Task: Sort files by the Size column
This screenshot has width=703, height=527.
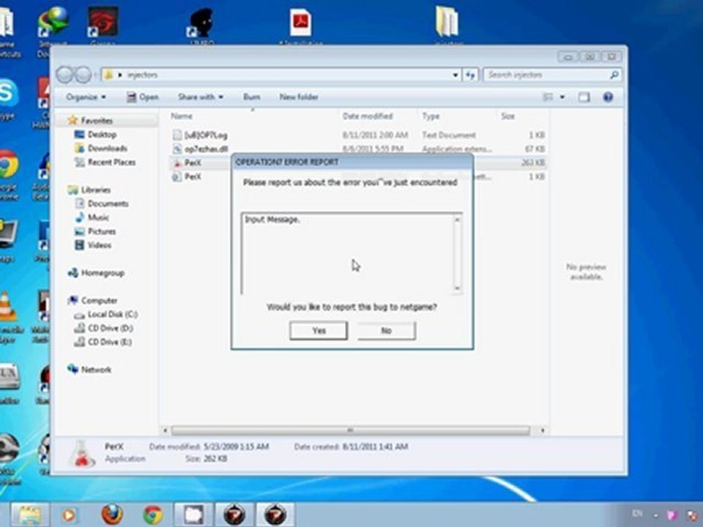Action: (x=507, y=116)
